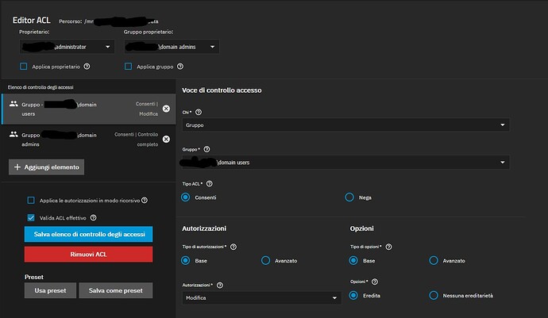Open help icon beside Tipo di autorizzazioni
Viewport: 548px width, 318px height.
(233, 247)
